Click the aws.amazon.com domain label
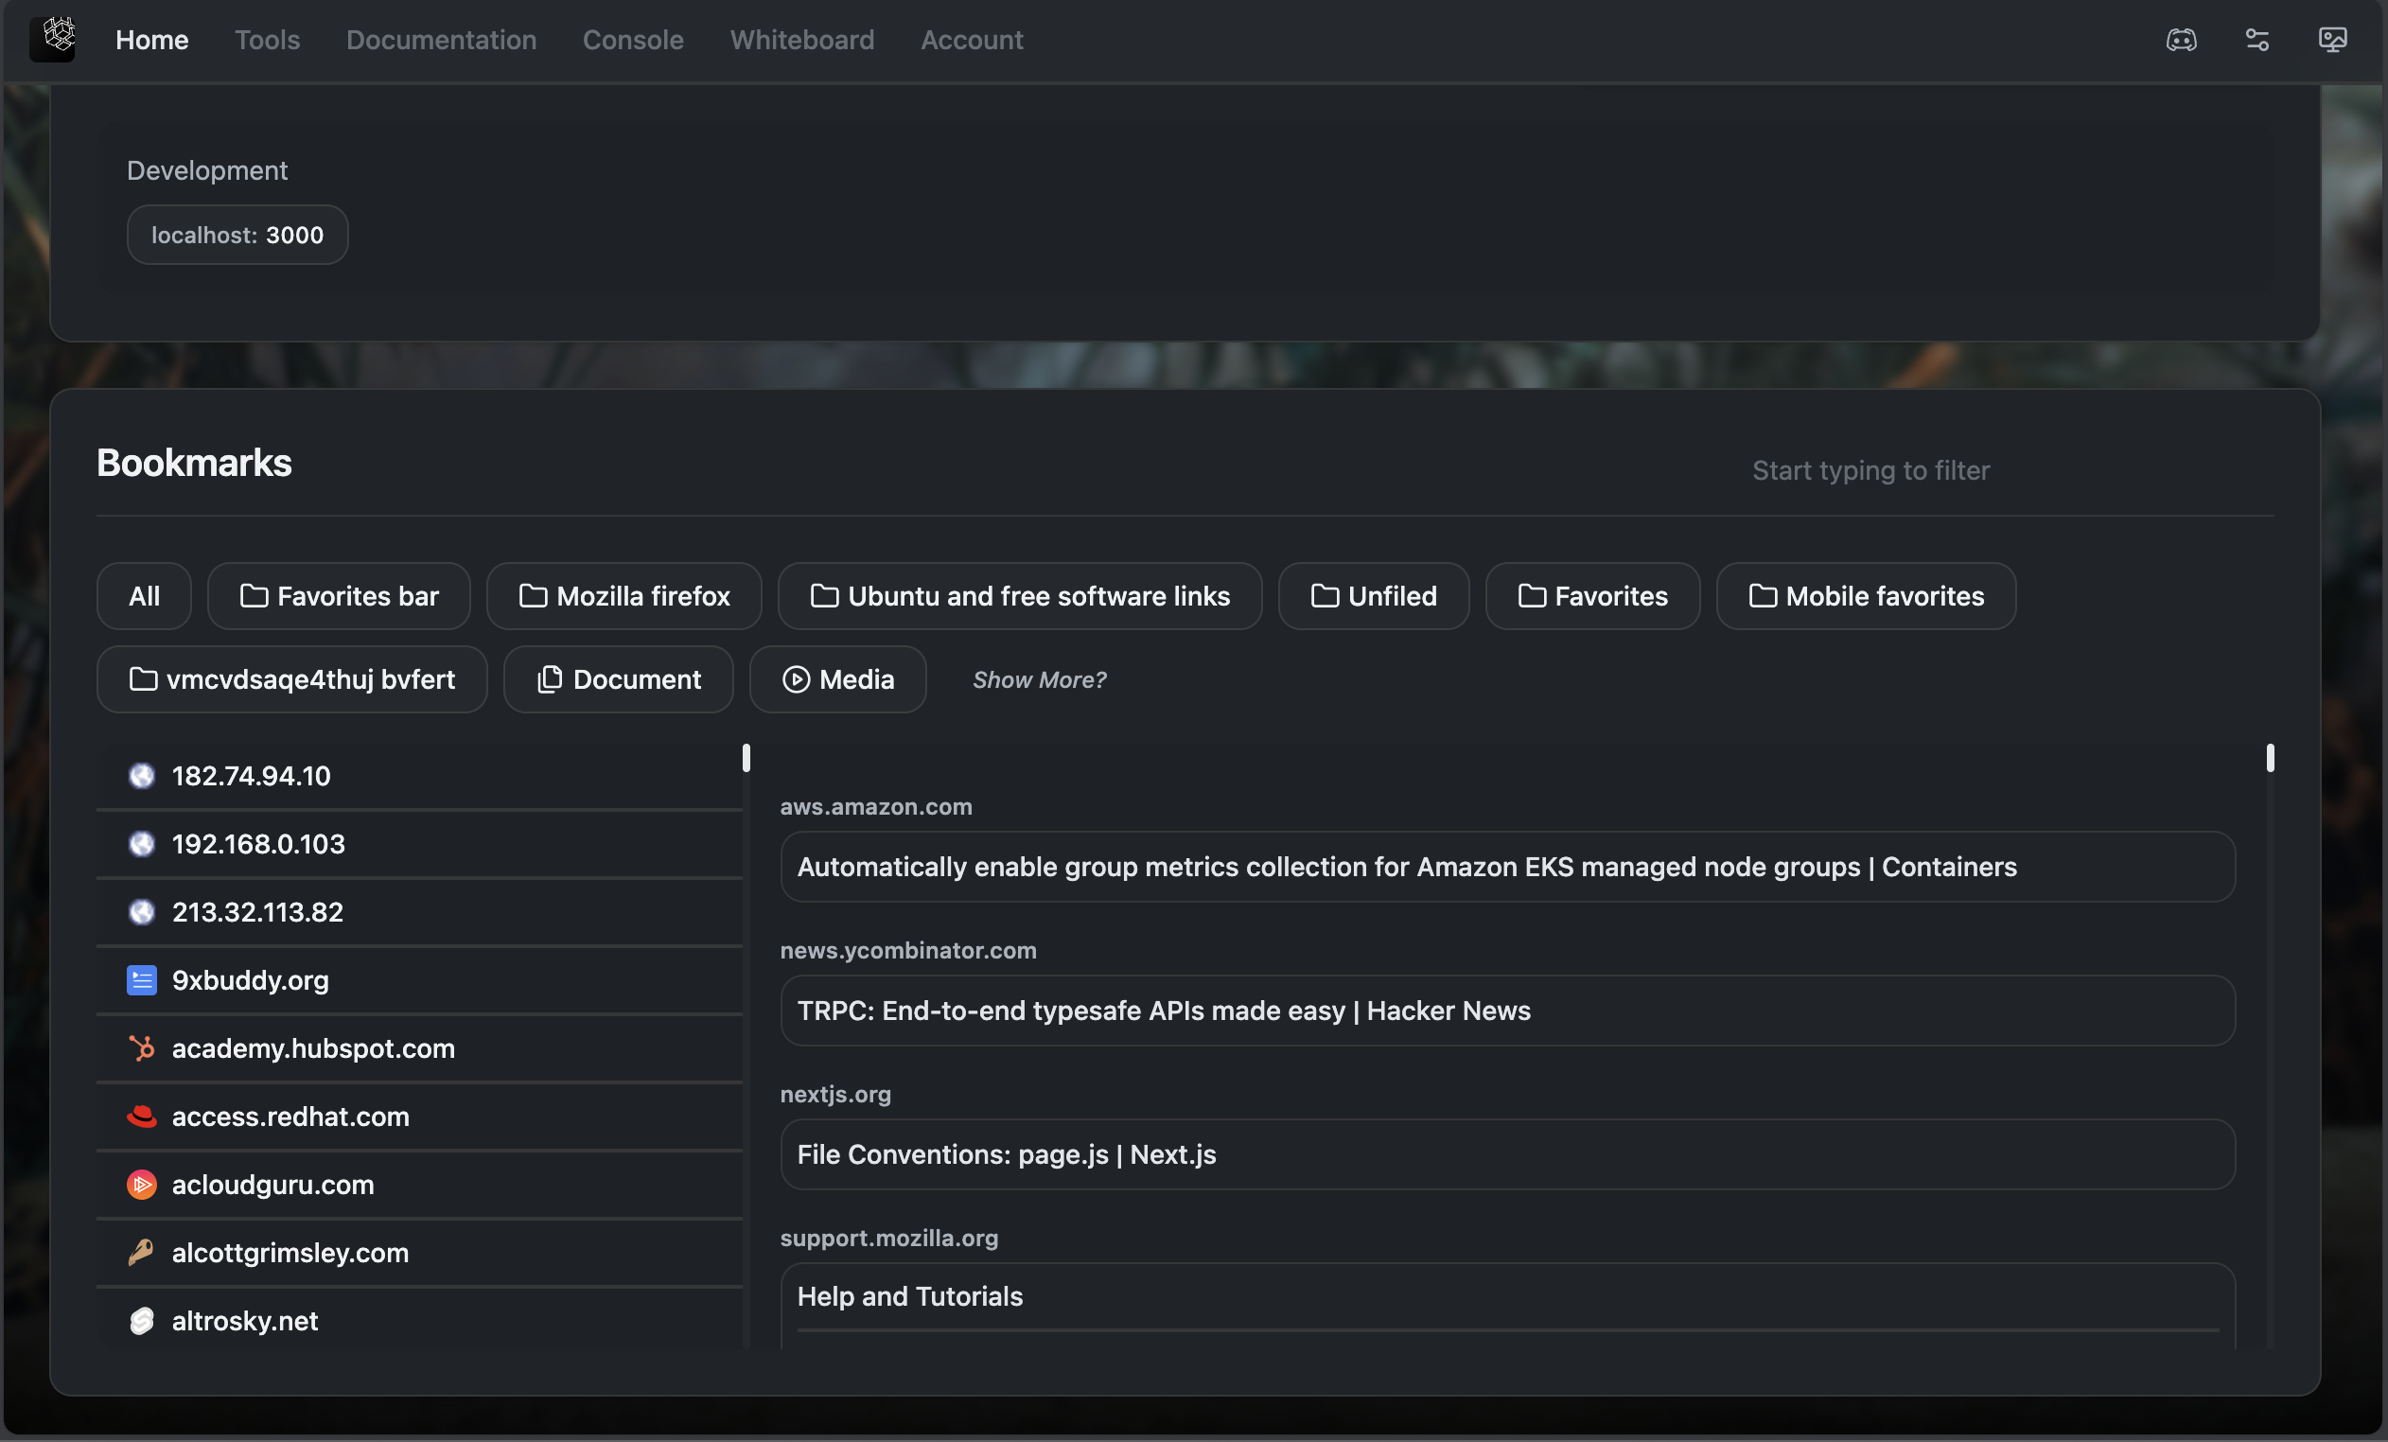 876,807
